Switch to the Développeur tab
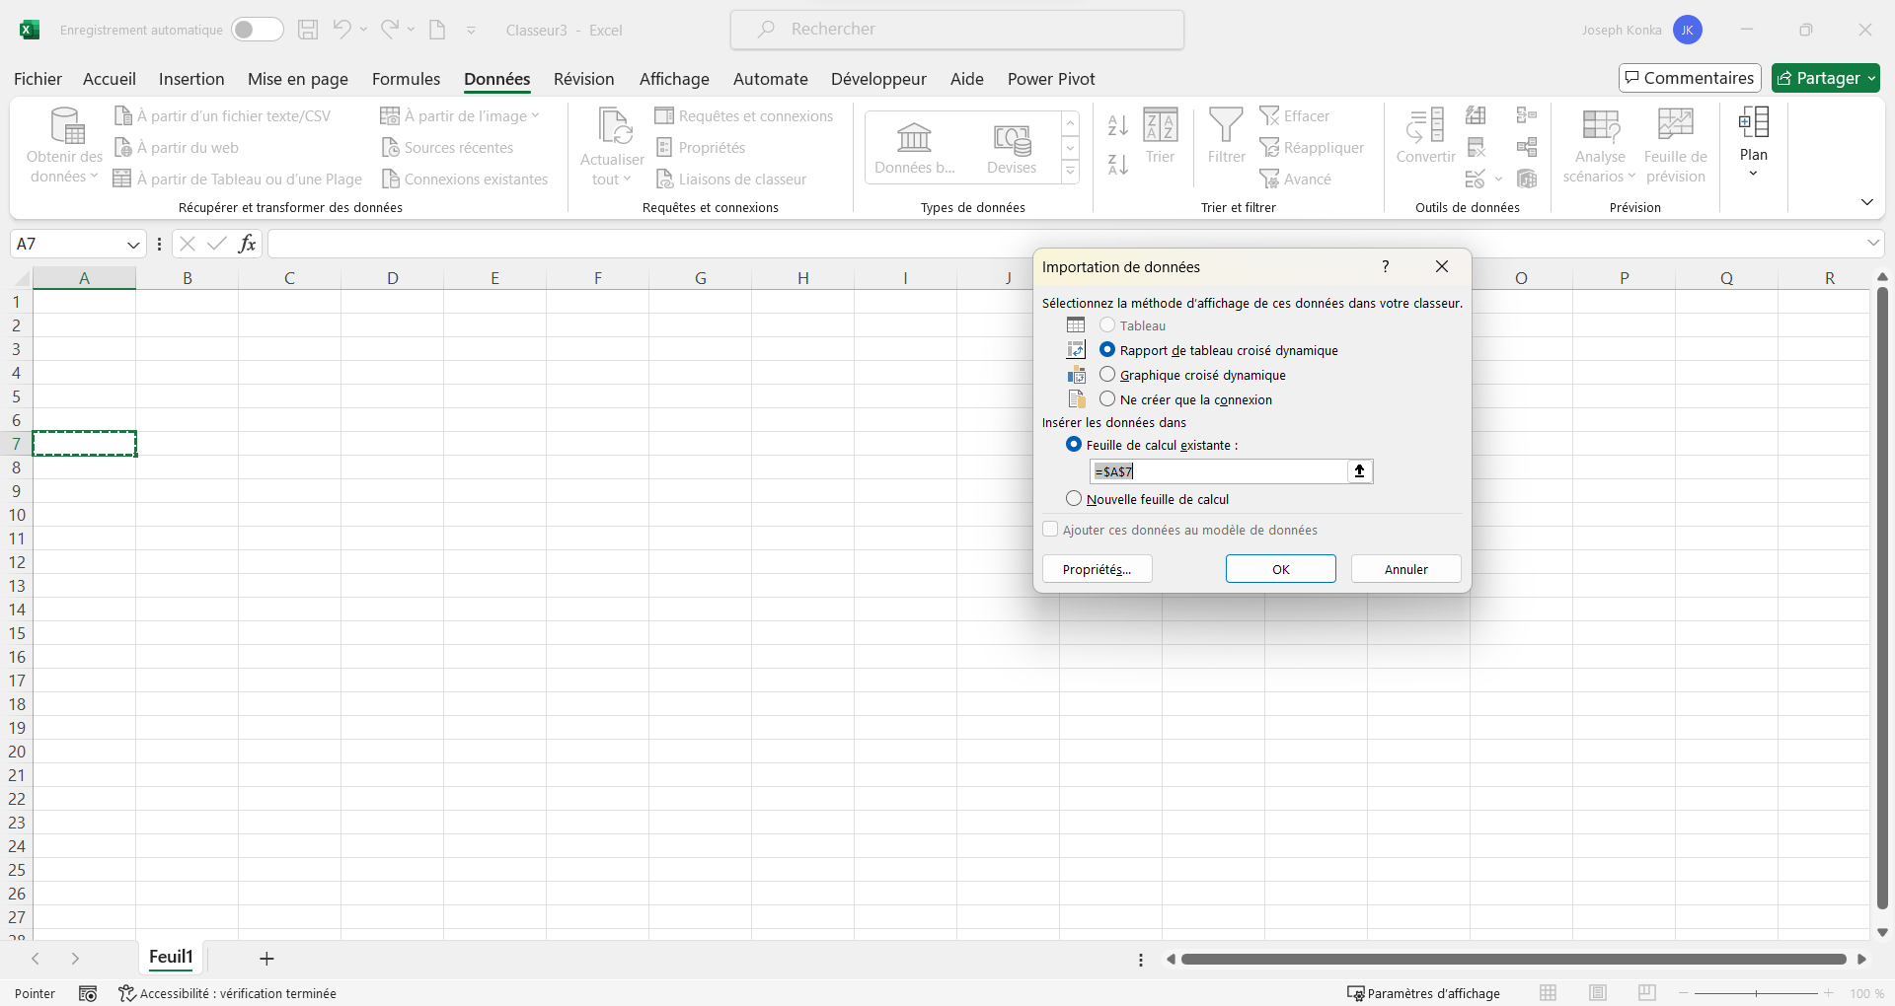The height and width of the screenshot is (1006, 1895). tap(878, 79)
